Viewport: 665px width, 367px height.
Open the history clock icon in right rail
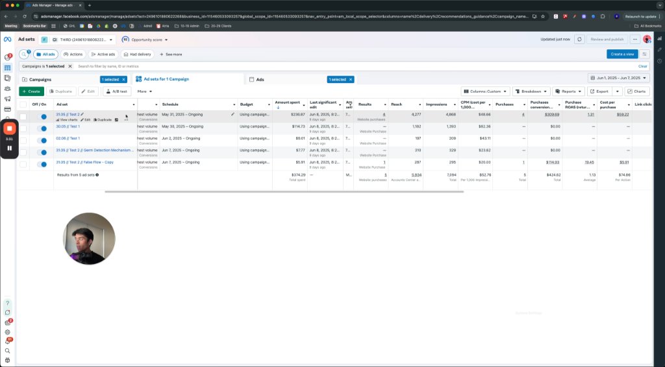pos(660,61)
